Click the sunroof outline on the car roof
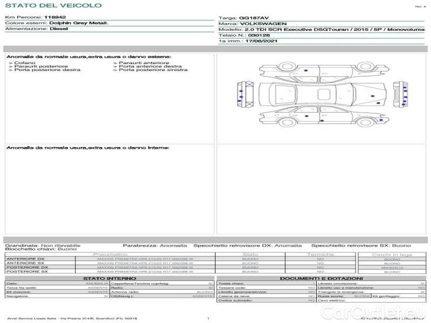The width and height of the screenshot is (431, 323). (324, 94)
